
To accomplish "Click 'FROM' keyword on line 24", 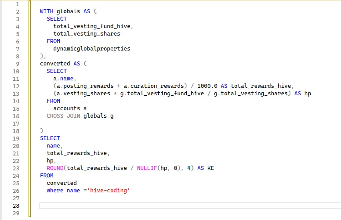I will click(x=47, y=176).
